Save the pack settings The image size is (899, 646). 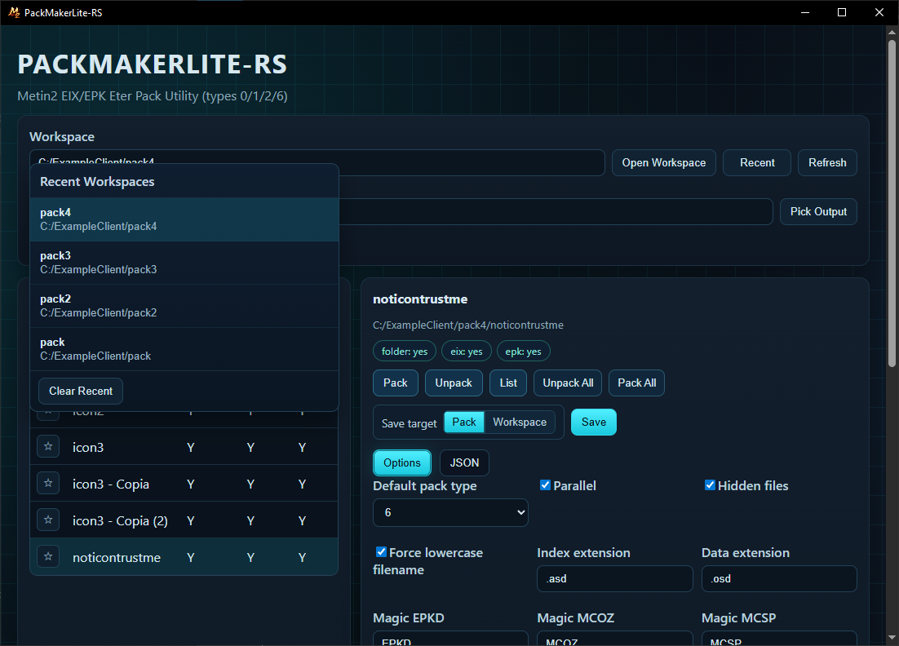[x=593, y=422]
